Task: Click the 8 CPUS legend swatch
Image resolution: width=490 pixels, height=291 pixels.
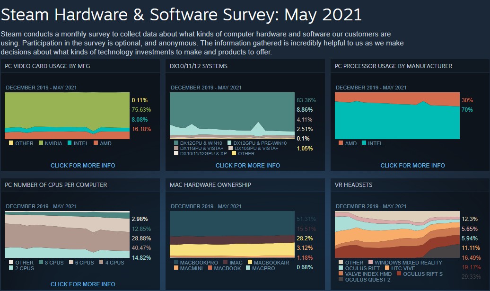Action: (41, 262)
